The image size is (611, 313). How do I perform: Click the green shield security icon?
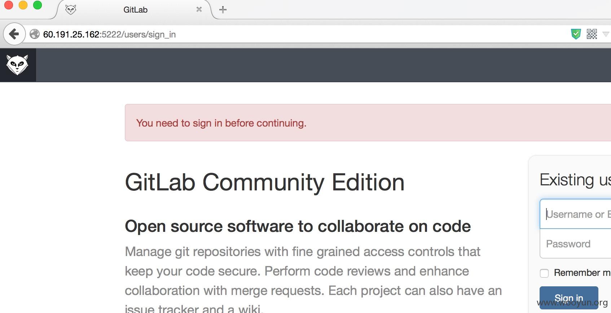coord(576,34)
